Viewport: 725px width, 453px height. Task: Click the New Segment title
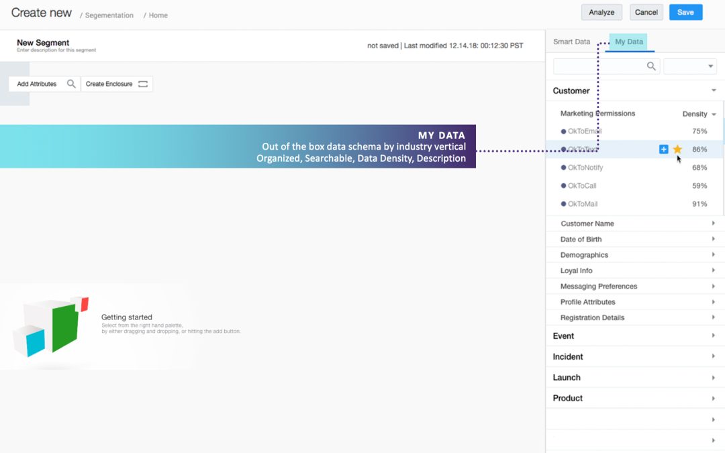click(x=43, y=42)
